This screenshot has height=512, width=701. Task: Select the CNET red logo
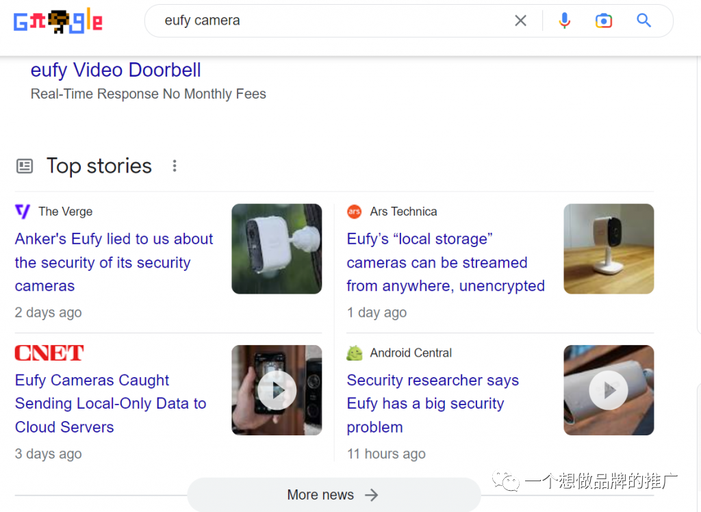point(49,353)
